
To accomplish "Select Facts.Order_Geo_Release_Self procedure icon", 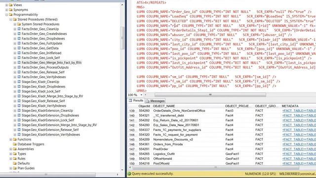I will click(19, 72).
